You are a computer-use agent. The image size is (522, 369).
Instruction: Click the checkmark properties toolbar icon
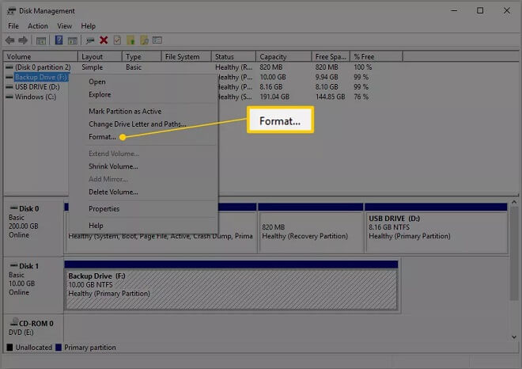tap(116, 40)
